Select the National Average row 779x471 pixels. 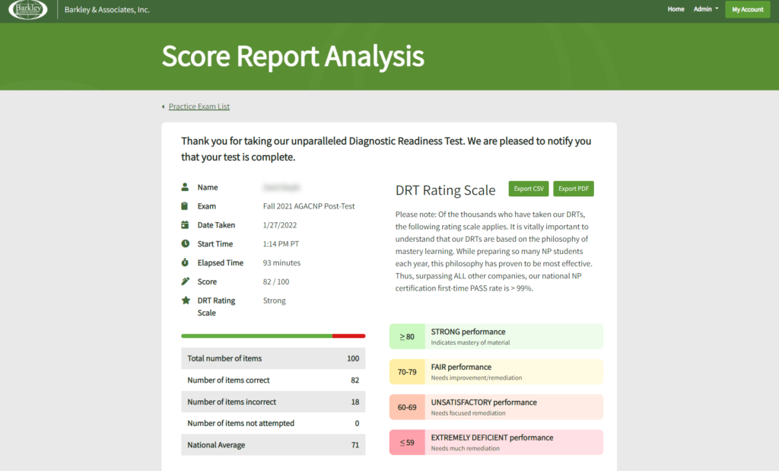coord(272,444)
